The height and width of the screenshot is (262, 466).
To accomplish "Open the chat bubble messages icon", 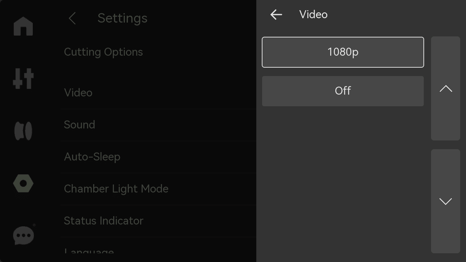I will [24, 236].
